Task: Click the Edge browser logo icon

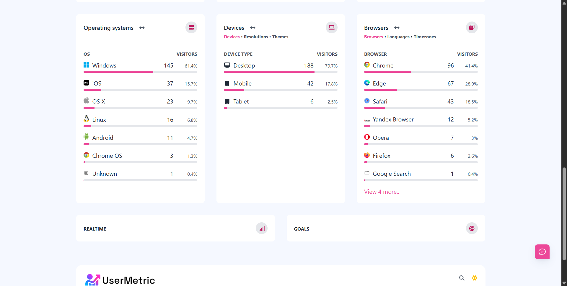Action: [367, 83]
